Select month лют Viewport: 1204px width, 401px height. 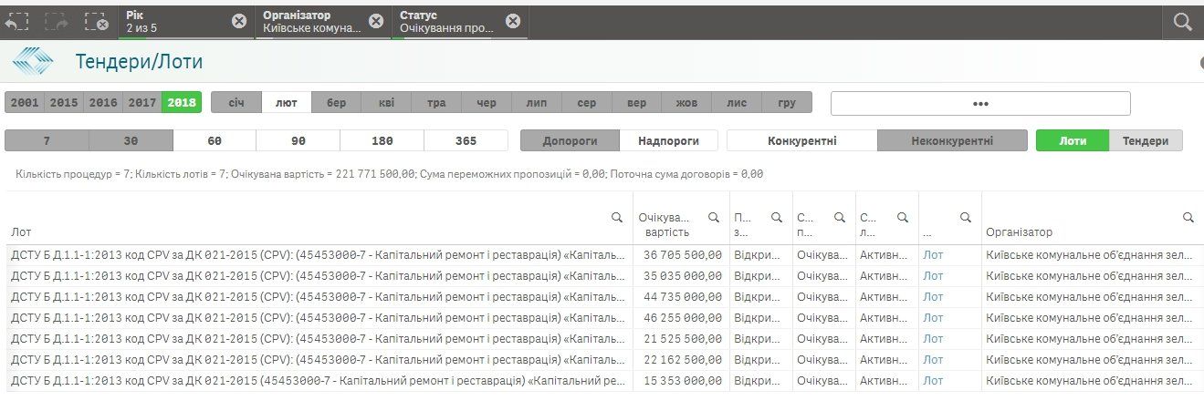tap(287, 103)
